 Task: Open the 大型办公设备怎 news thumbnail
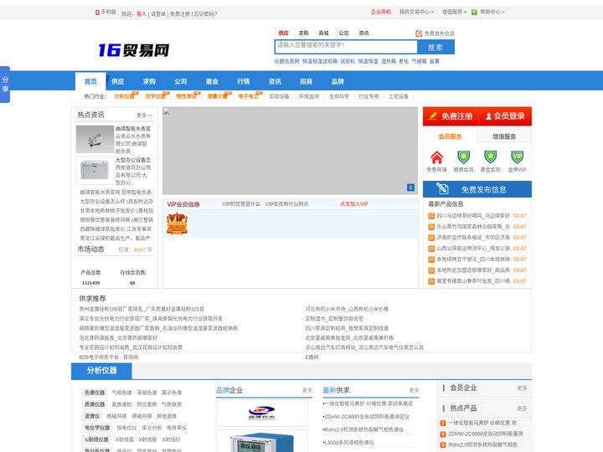[x=95, y=170]
